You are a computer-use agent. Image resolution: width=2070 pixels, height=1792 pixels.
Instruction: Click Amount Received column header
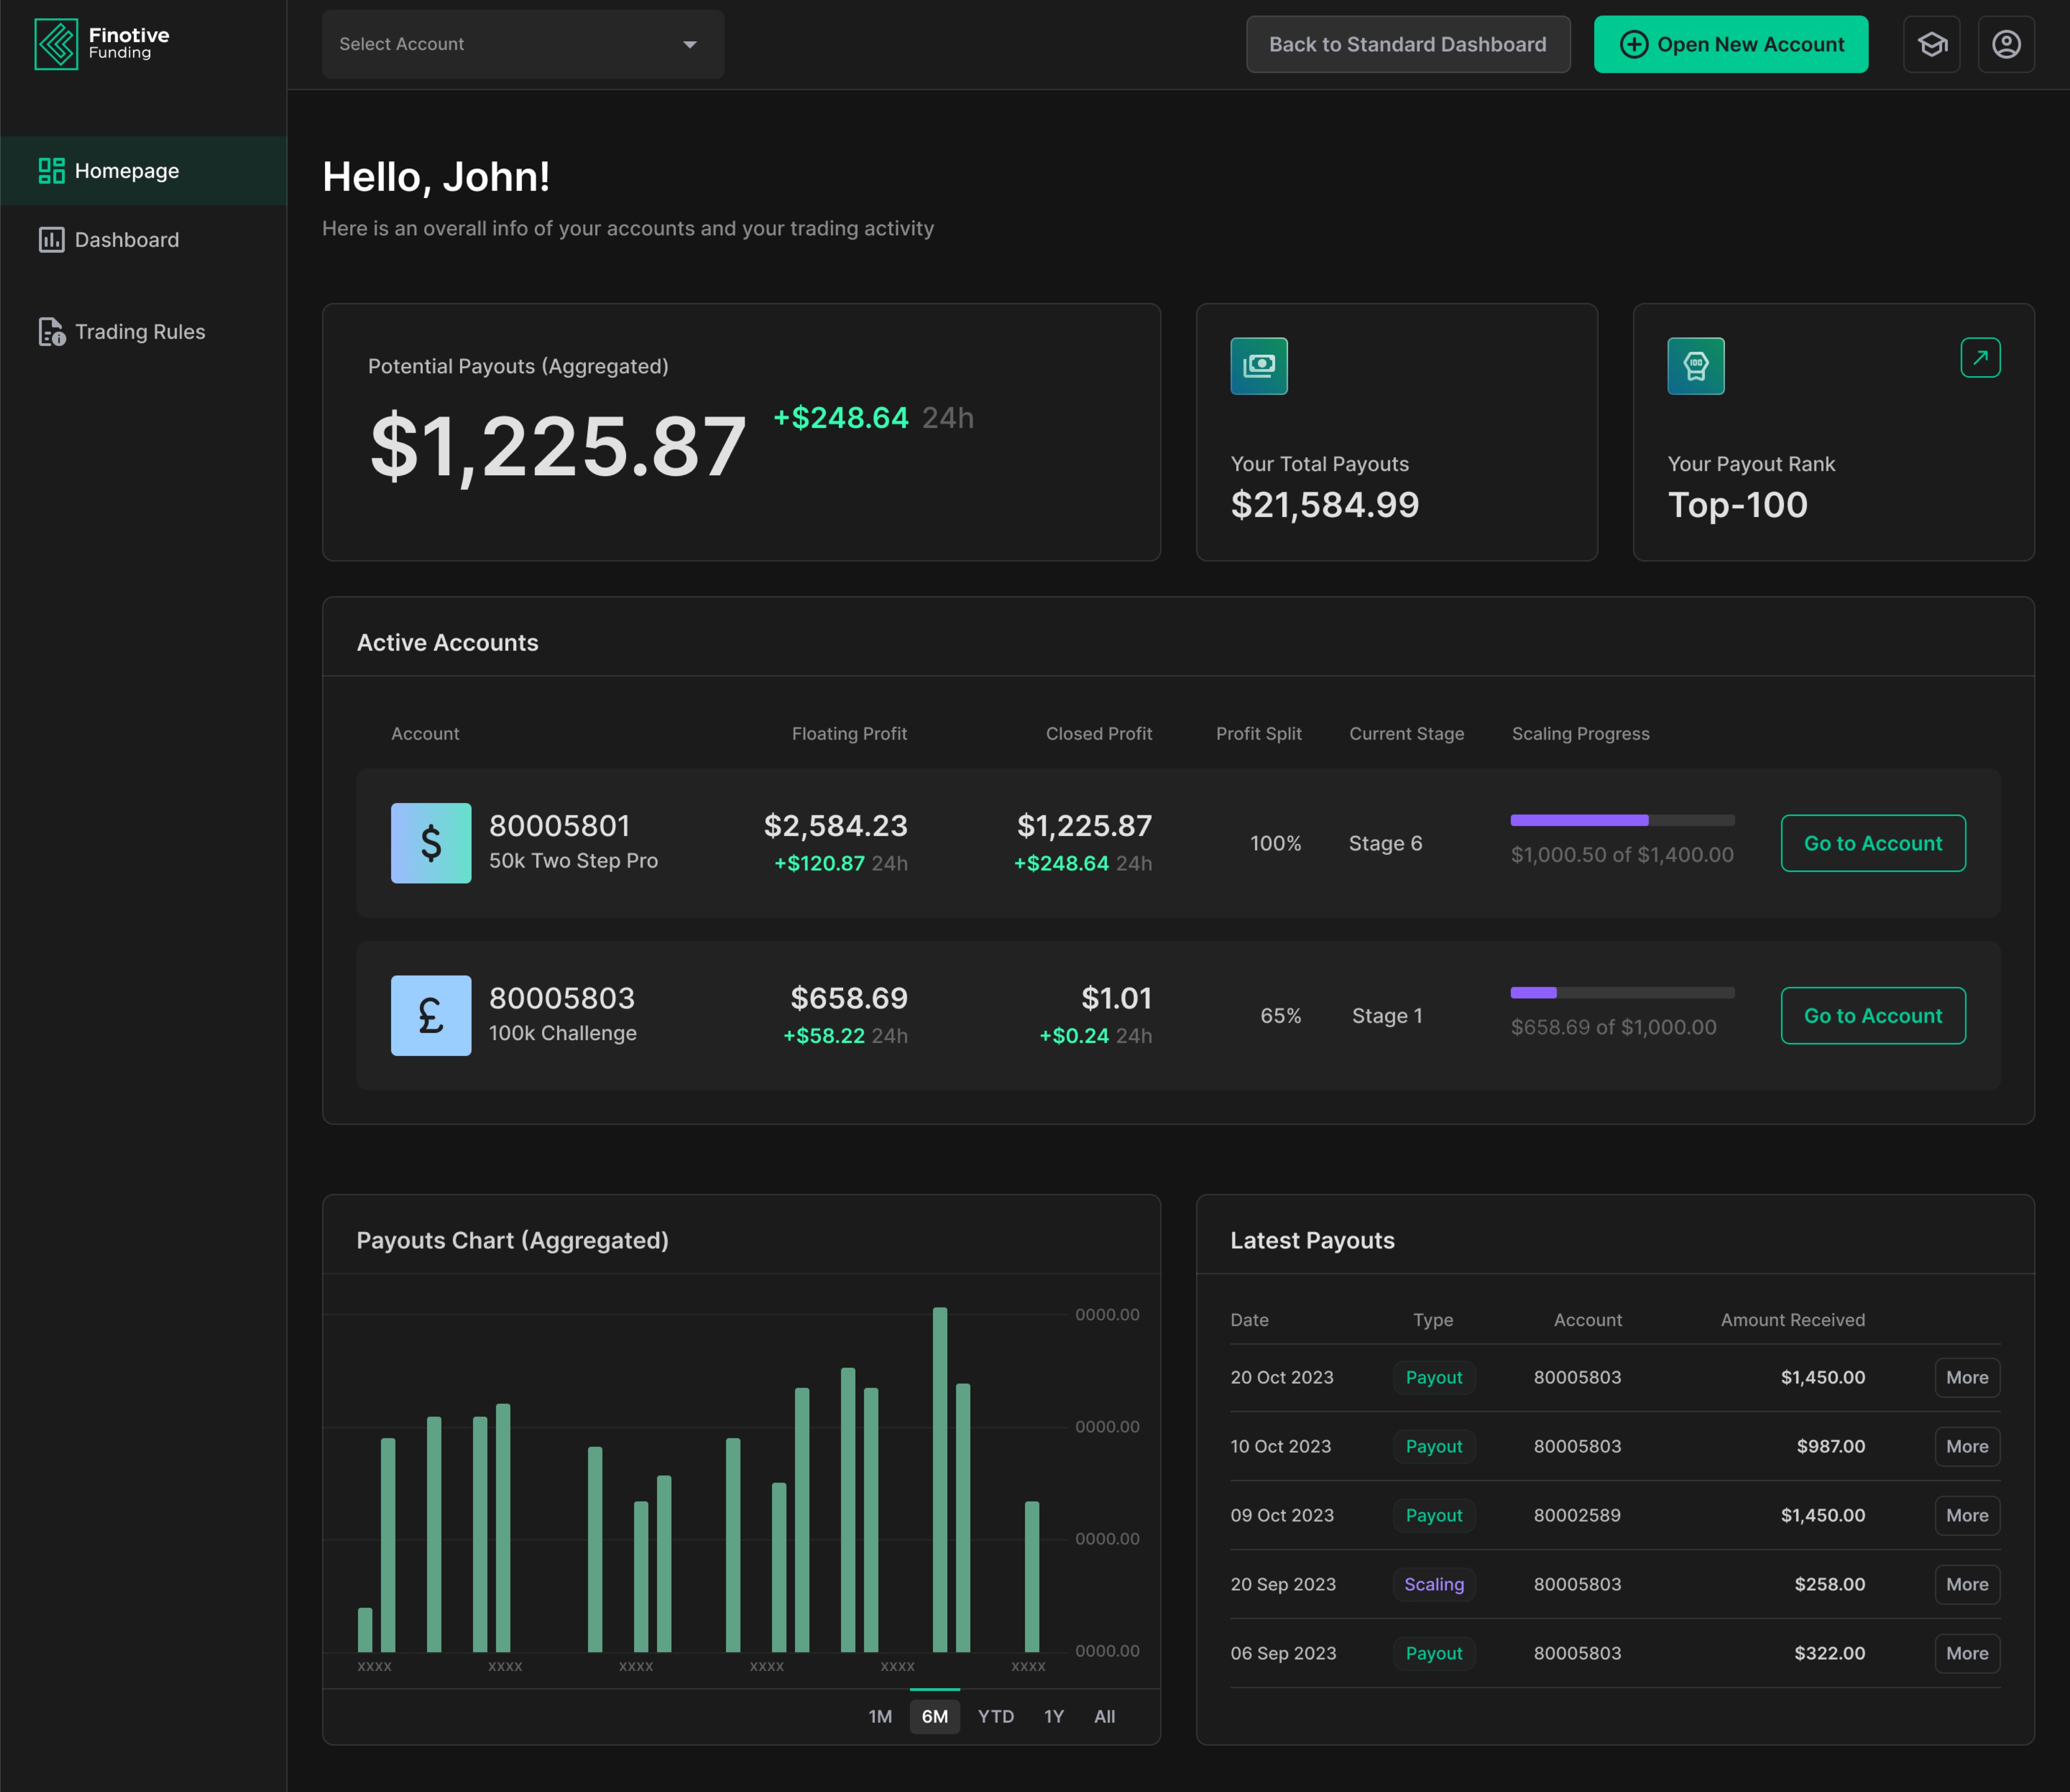pos(1793,1320)
